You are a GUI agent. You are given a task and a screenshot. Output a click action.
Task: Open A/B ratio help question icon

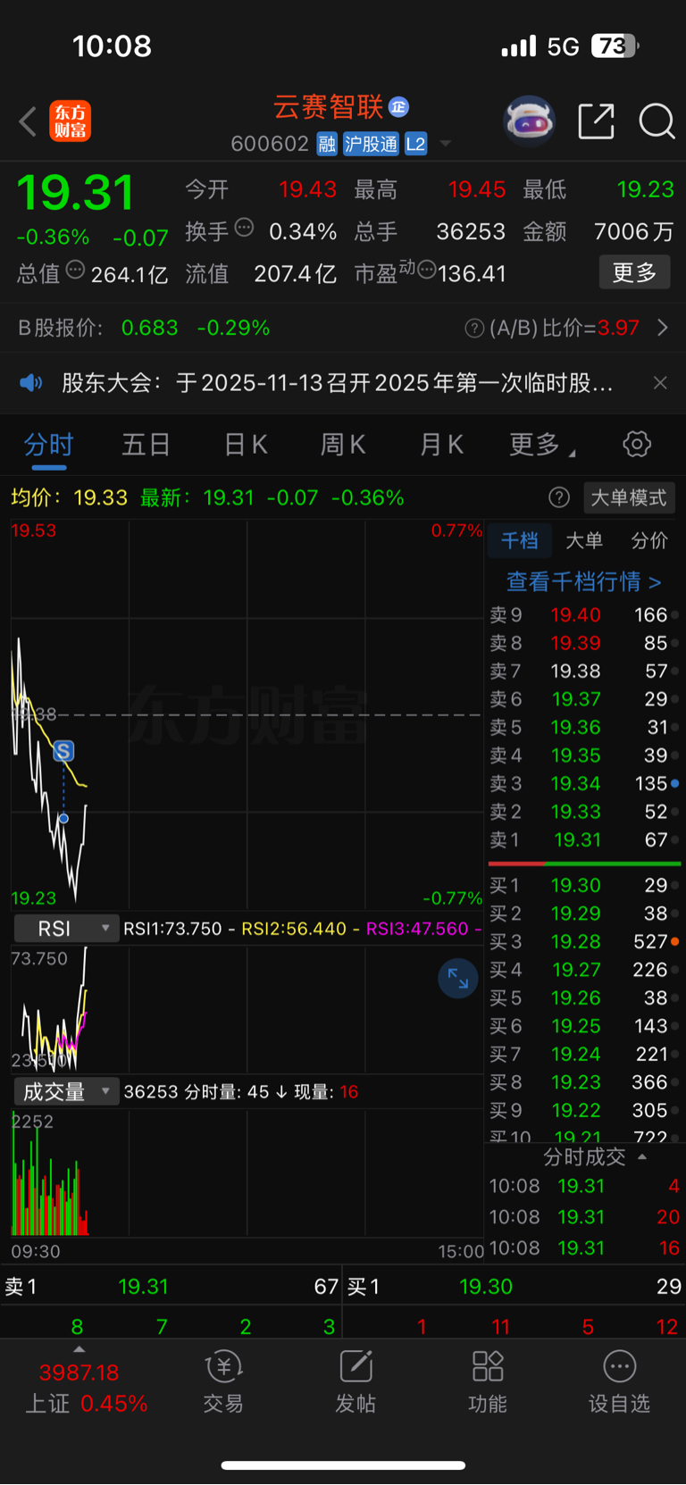(x=474, y=329)
